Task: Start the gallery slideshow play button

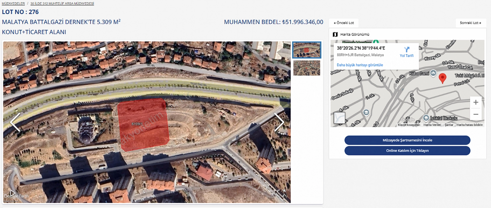Action: point(13,193)
